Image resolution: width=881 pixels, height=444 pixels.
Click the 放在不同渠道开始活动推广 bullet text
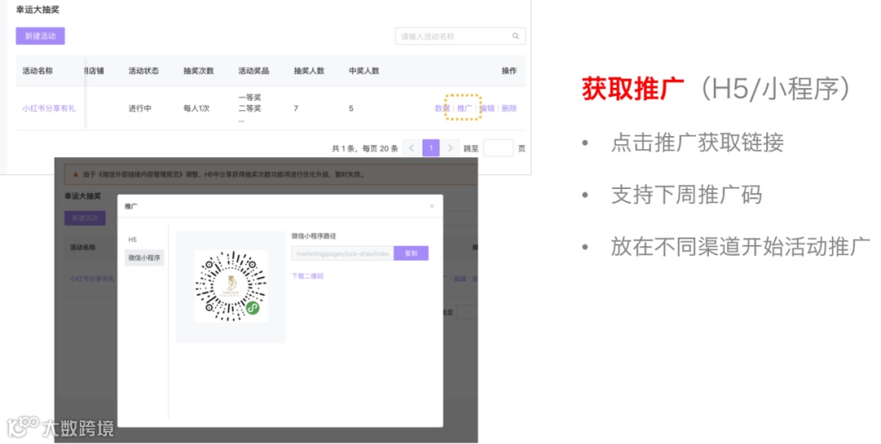741,247
